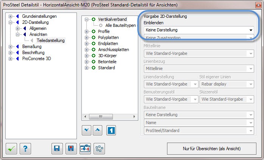Image resolution: width=264 pixels, height=160 pixels.
Task: Expand the Allgemein tree node
Action: 18,28
